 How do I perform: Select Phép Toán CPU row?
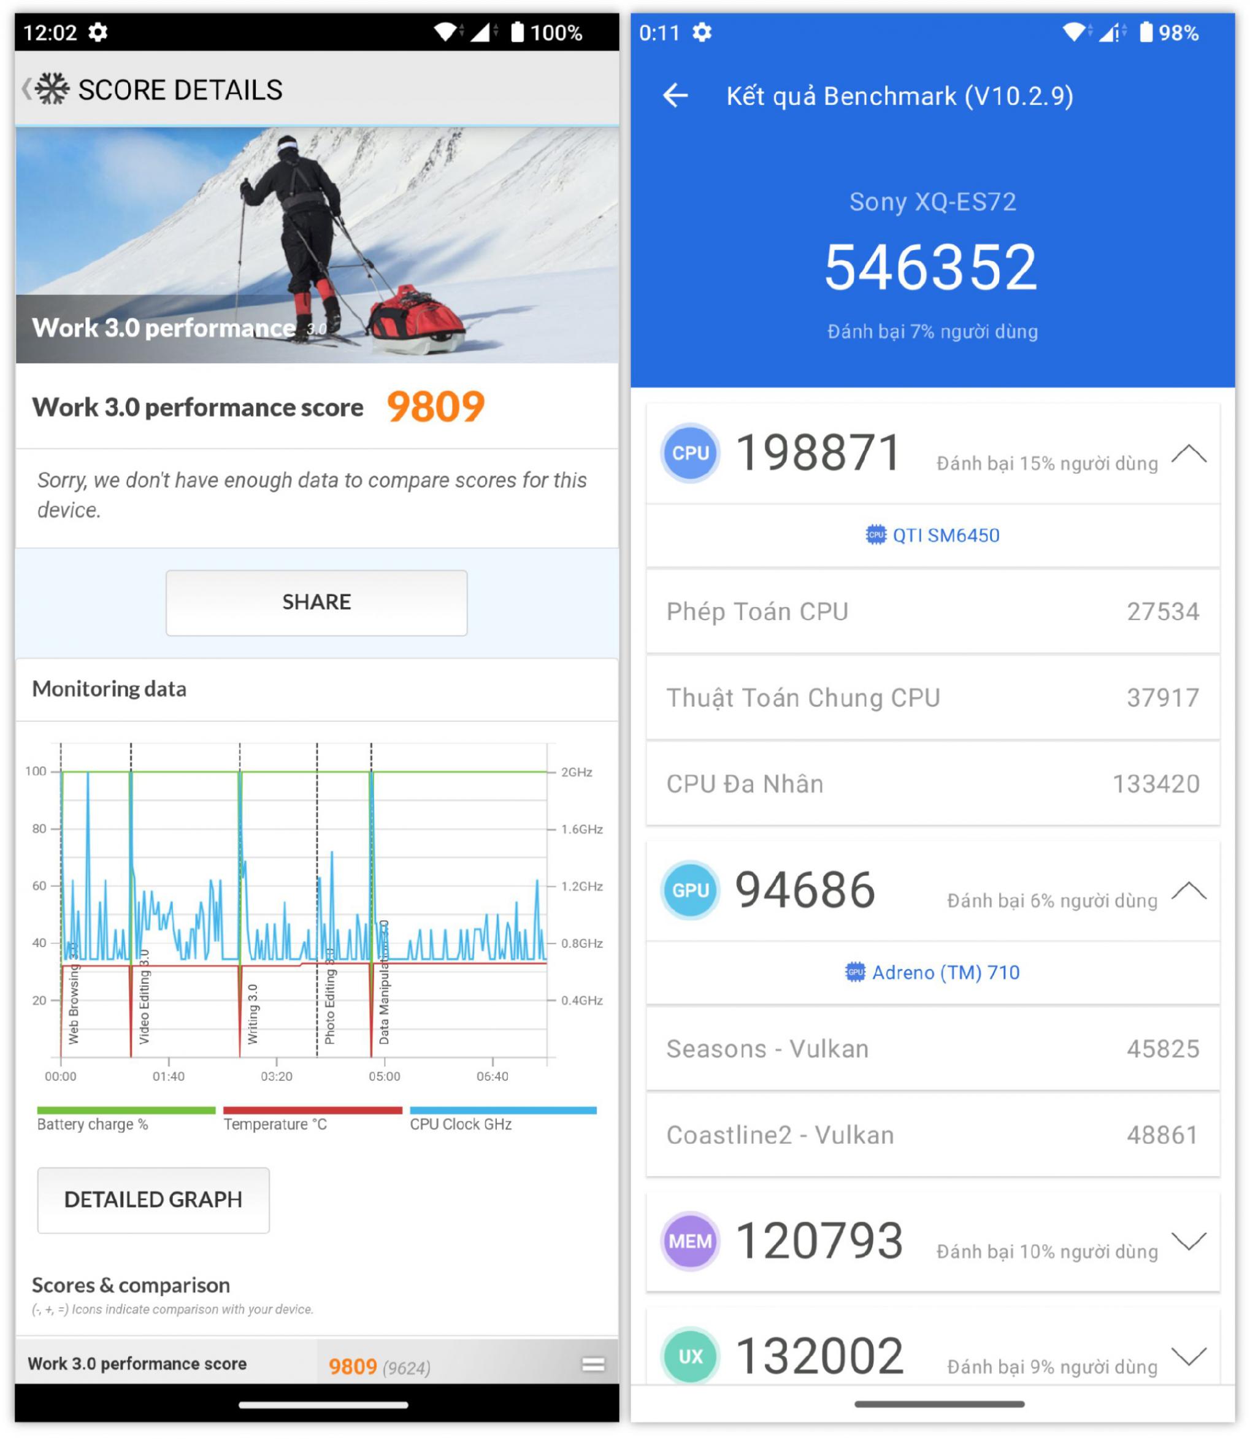point(933,612)
